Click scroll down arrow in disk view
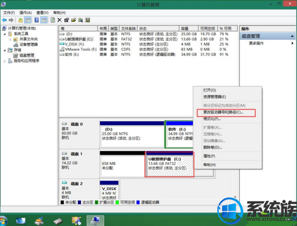 coord(235,197)
